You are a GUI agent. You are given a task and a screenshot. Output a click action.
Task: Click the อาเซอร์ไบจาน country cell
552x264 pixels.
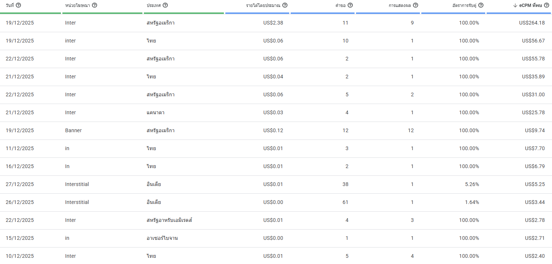pyautogui.click(x=162, y=238)
